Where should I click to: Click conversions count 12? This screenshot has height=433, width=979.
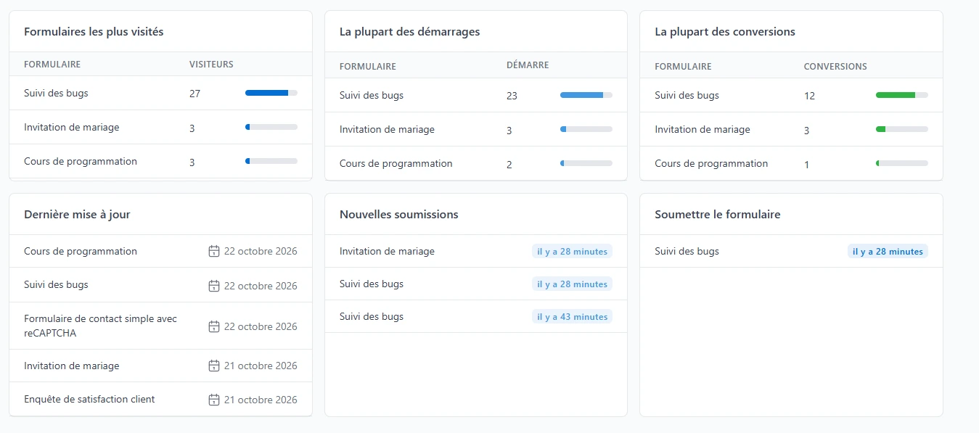coord(809,96)
